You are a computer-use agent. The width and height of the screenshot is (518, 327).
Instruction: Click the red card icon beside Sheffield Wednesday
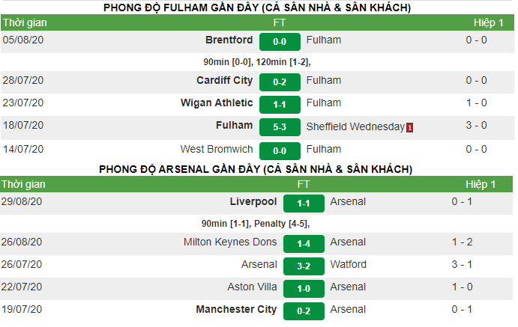409,127
